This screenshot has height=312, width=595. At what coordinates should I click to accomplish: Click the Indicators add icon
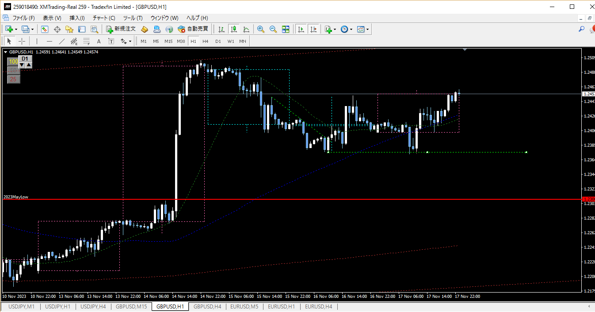328,29
